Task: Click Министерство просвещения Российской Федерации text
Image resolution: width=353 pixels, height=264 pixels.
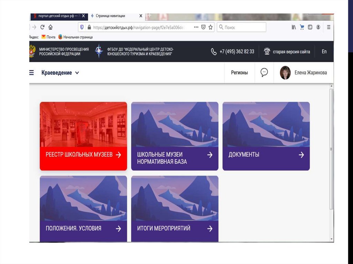Action: (x=64, y=52)
